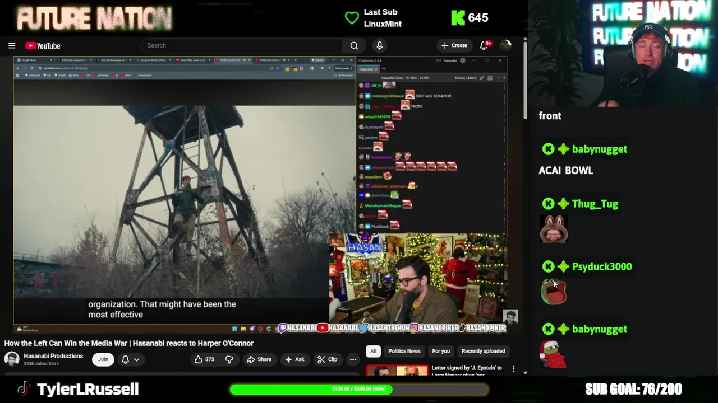Click the magnifier search button
718x403 pixels.
pos(354,45)
